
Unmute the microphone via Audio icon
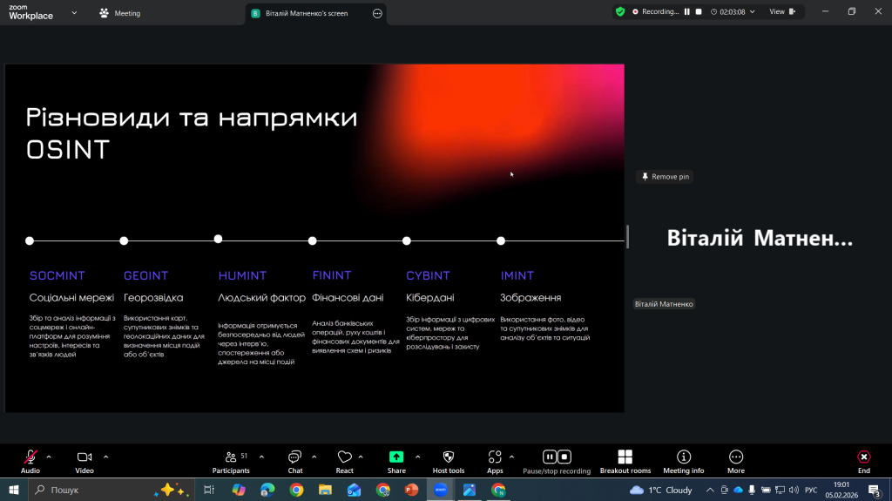[30, 457]
